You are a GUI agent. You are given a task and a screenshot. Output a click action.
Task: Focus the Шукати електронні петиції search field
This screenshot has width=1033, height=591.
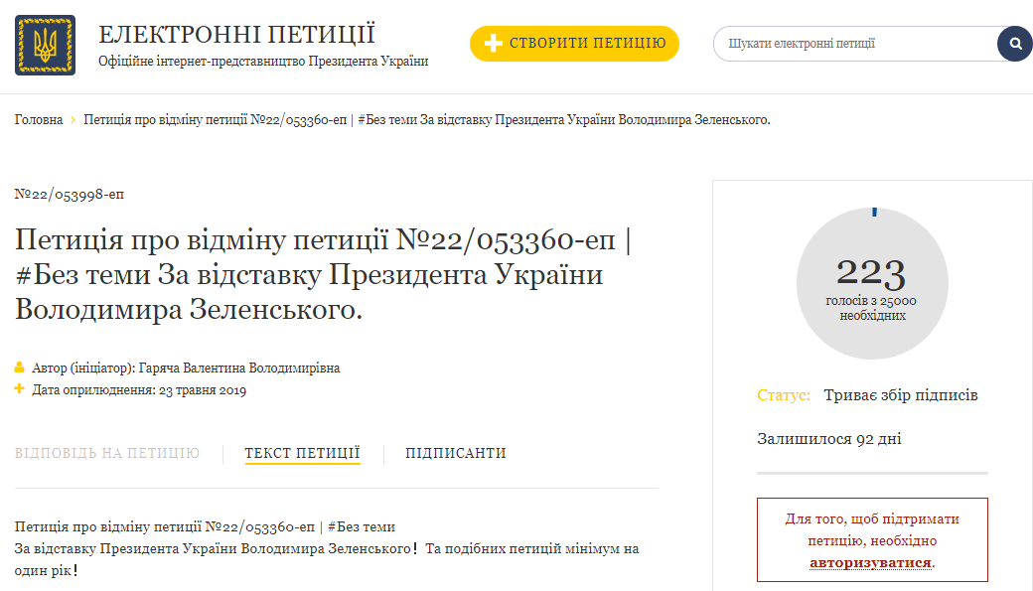(x=854, y=44)
